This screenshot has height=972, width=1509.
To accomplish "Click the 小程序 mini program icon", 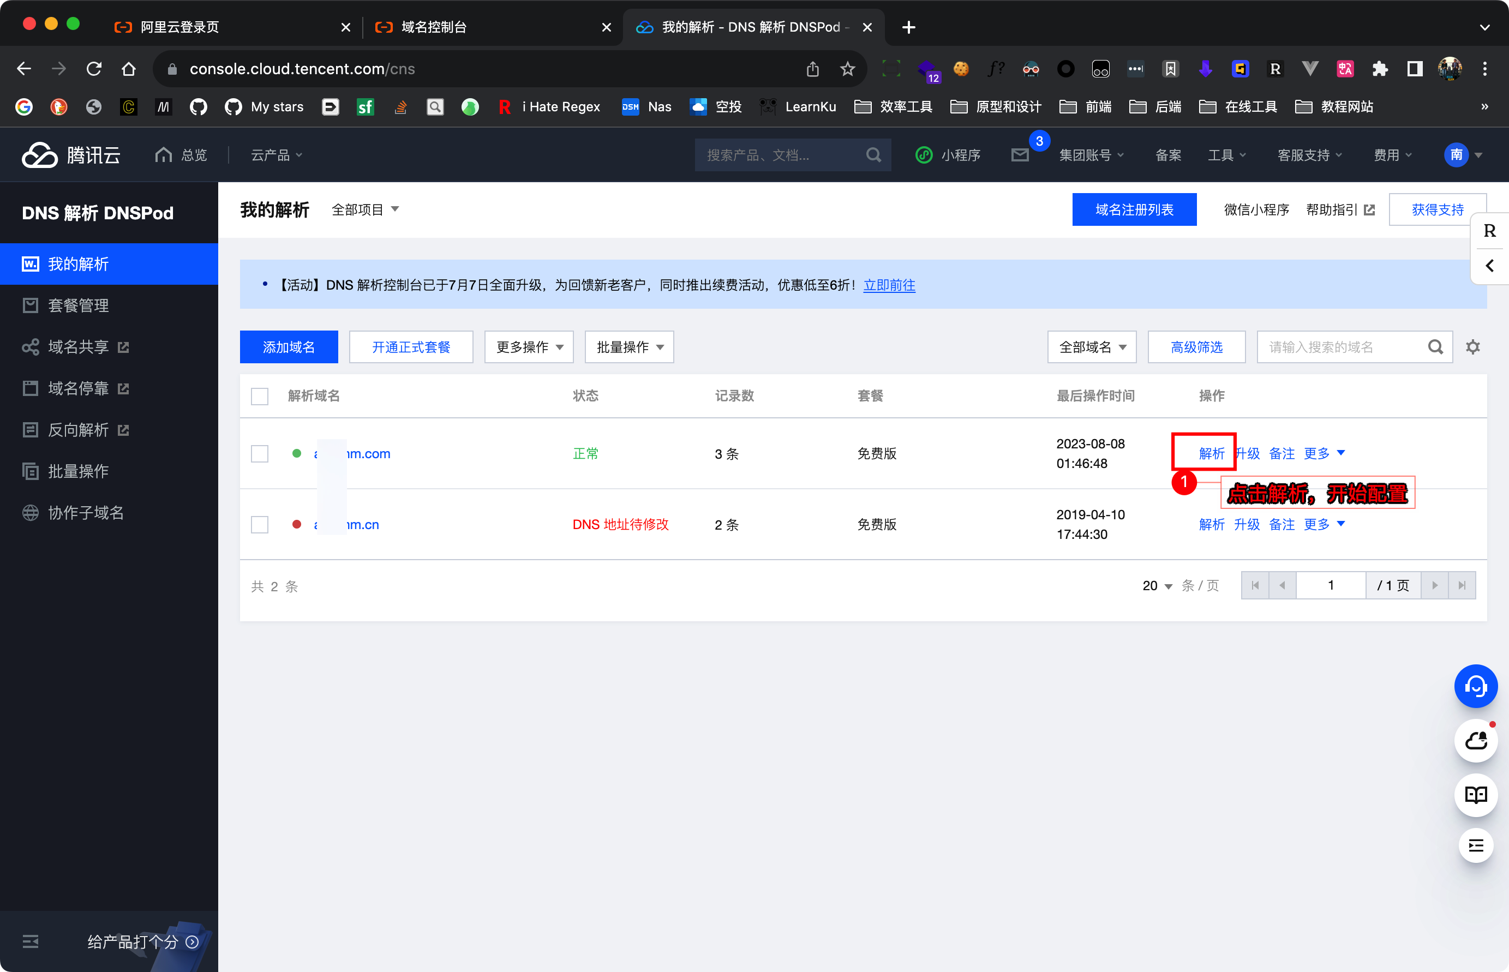I will click(x=924, y=155).
